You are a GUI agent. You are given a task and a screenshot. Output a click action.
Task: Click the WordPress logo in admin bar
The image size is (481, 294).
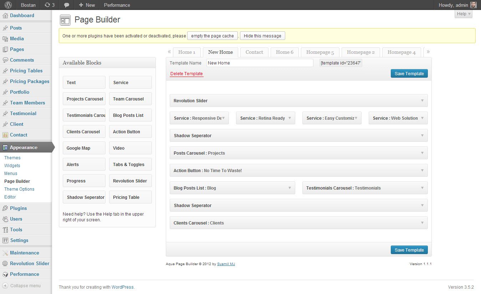pyautogui.click(x=8, y=5)
